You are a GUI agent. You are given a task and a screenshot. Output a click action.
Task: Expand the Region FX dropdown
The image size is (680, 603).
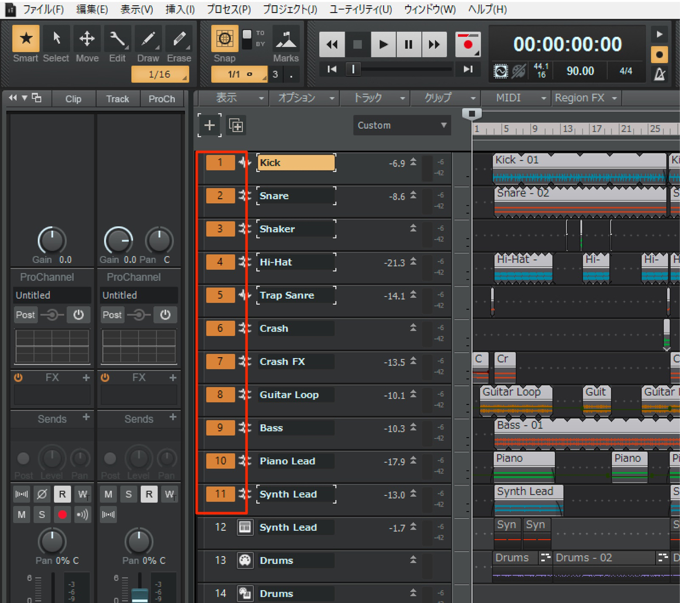pyautogui.click(x=586, y=98)
